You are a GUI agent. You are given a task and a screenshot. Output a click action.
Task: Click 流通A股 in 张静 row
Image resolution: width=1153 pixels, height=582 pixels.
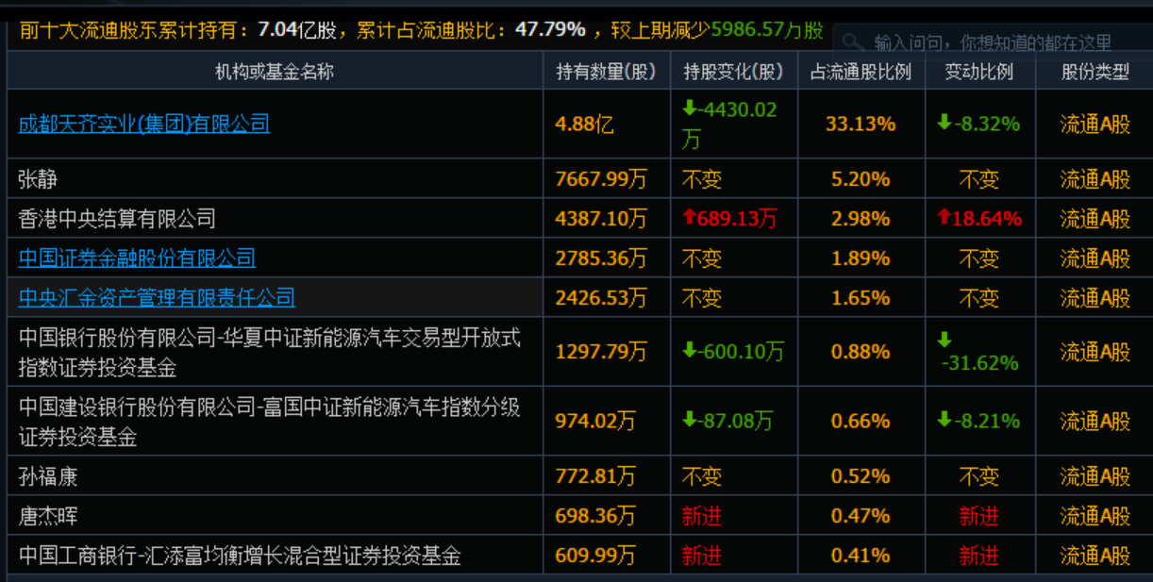(x=1095, y=179)
